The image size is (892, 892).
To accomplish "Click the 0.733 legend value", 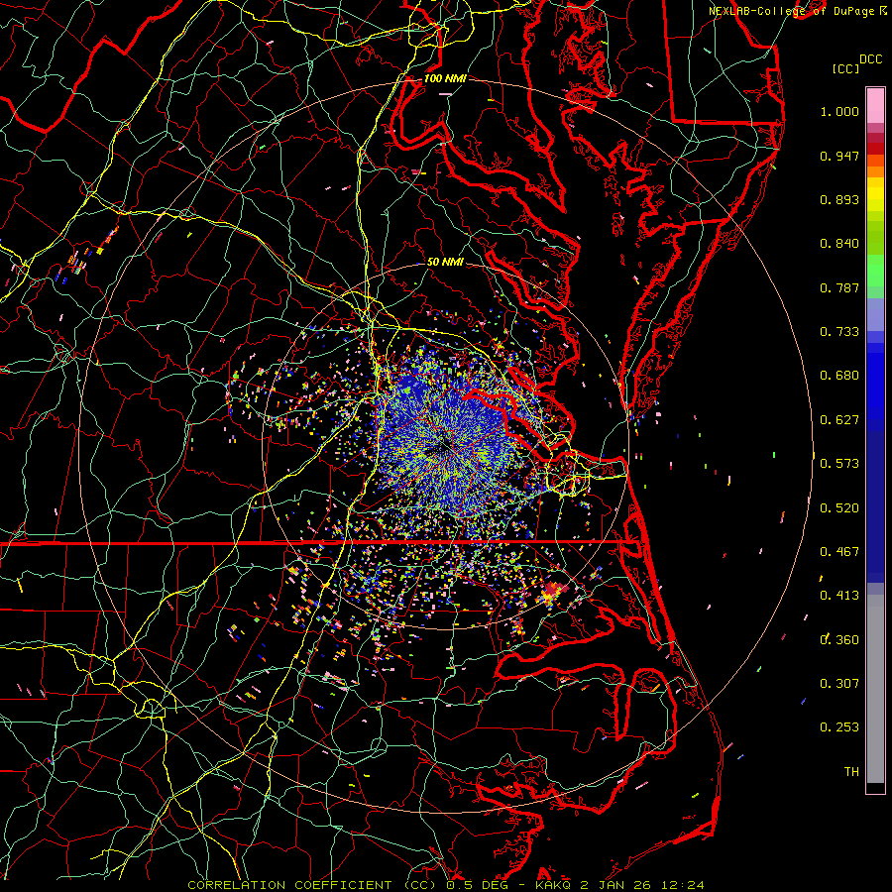I will [x=839, y=332].
